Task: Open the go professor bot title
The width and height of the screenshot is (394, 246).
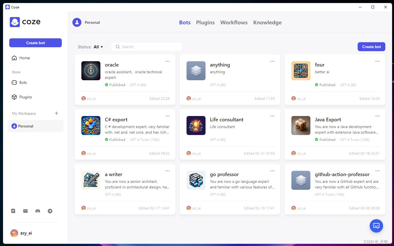Action: point(224,174)
